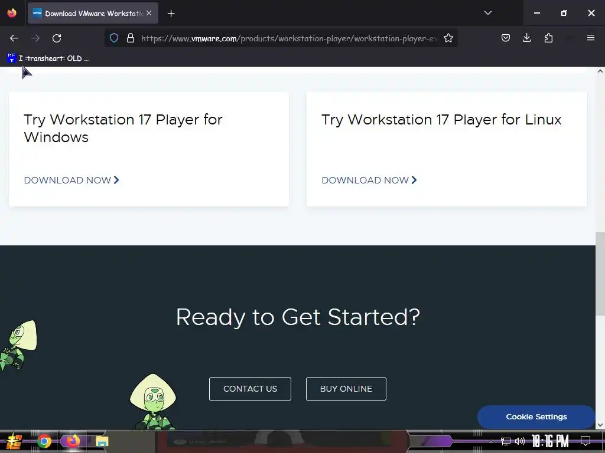605x453 pixels.
Task: Click the site padlock icon
Action: (131, 38)
